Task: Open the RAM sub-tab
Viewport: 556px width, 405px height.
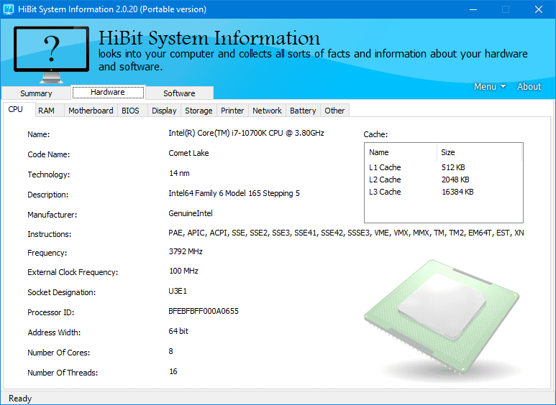Action: tap(46, 111)
